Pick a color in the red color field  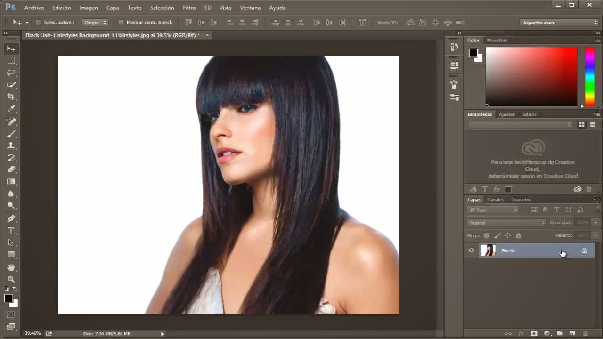coord(531,77)
